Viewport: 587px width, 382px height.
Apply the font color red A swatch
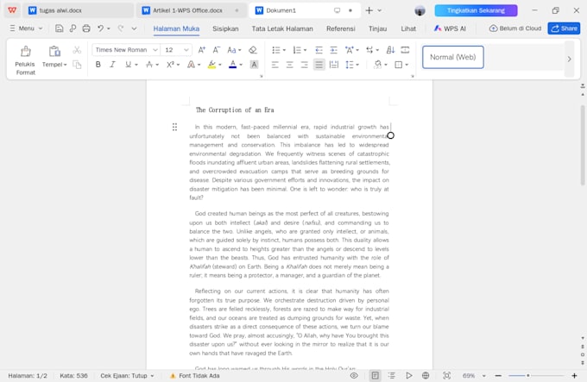[232, 65]
